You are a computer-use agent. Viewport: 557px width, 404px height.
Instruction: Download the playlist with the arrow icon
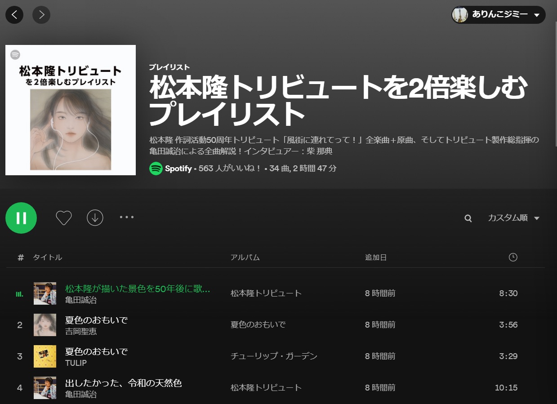(x=95, y=218)
